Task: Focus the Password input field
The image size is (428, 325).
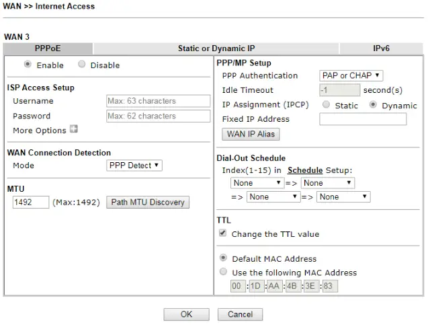Action: (x=159, y=116)
